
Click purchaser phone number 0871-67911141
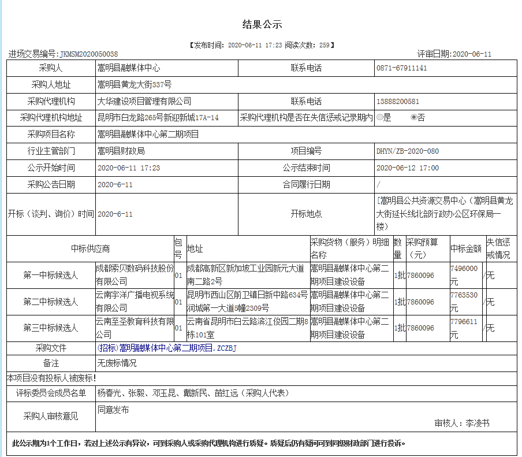click(x=401, y=68)
